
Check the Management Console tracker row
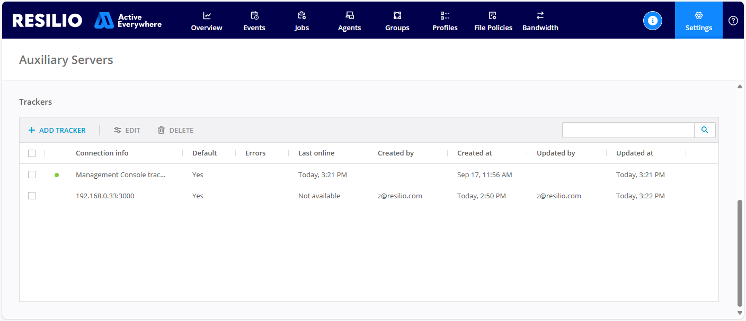coord(32,175)
